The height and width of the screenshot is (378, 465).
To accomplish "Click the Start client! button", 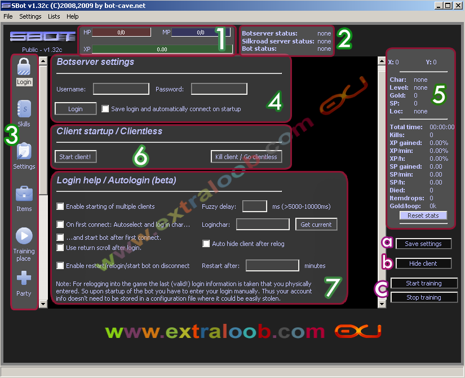I will pyautogui.click(x=76, y=156).
